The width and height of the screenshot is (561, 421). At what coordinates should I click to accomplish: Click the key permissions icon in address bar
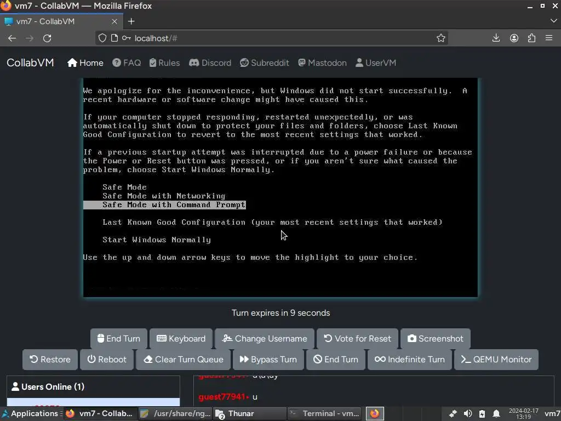127,38
